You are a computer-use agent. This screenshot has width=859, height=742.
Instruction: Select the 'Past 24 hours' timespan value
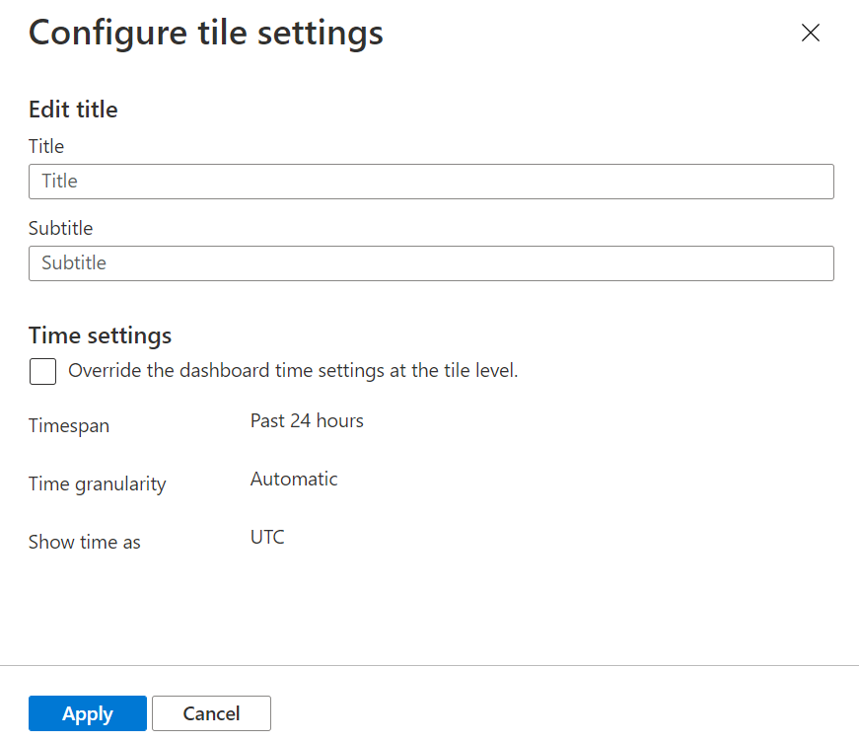tap(307, 421)
